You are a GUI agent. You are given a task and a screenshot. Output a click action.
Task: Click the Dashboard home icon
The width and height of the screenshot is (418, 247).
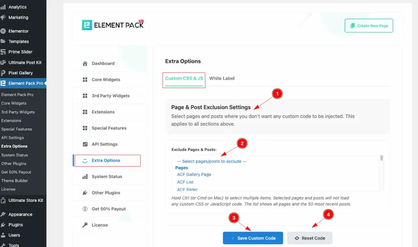point(85,63)
